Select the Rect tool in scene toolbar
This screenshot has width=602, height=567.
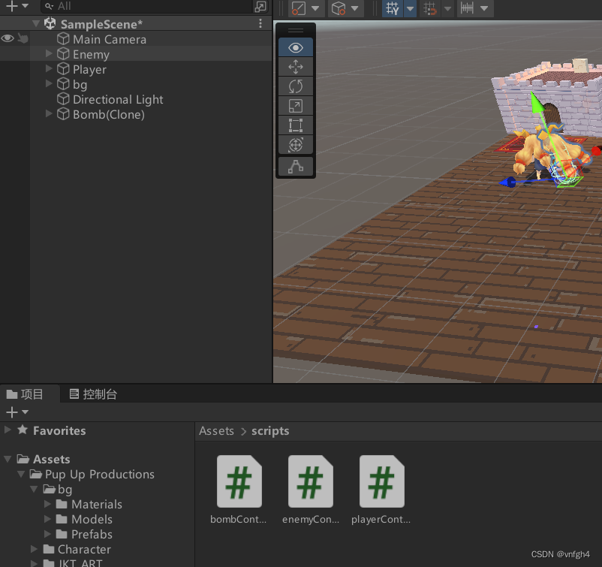coord(295,125)
